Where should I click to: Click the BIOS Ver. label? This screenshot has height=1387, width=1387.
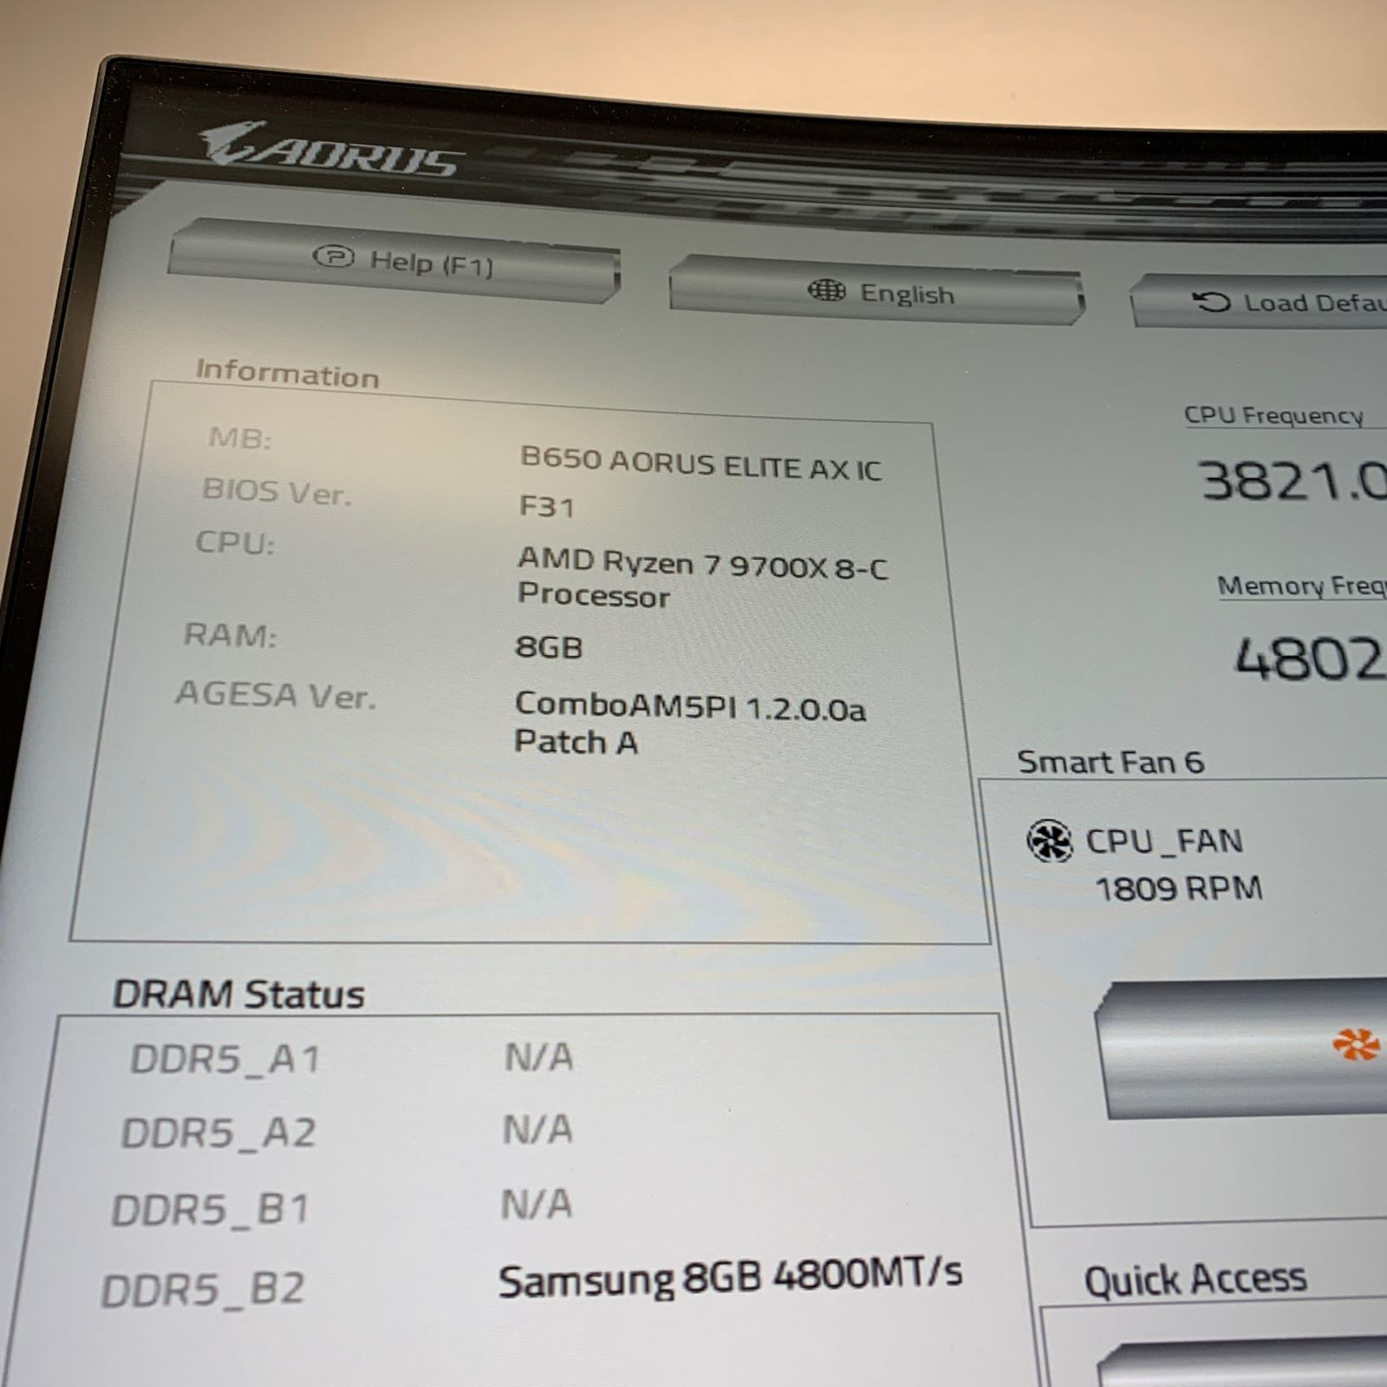(277, 492)
